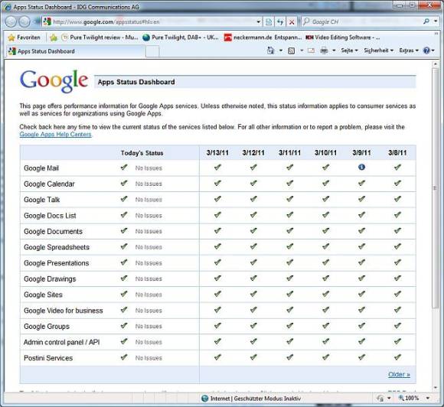Image resolution: width=444 pixels, height=407 pixels.
Task: Click the scrollbar up arrow
Action: [436, 64]
